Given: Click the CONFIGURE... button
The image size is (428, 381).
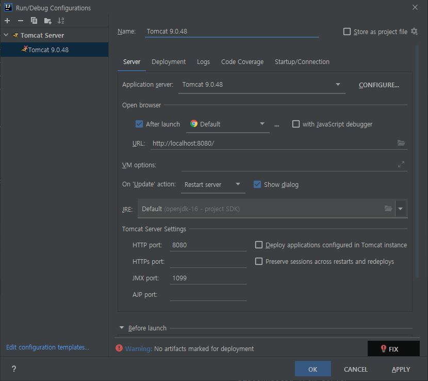Looking at the screenshot, I should click(379, 85).
